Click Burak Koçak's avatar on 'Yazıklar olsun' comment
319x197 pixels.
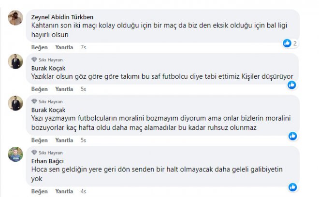pos(16,61)
